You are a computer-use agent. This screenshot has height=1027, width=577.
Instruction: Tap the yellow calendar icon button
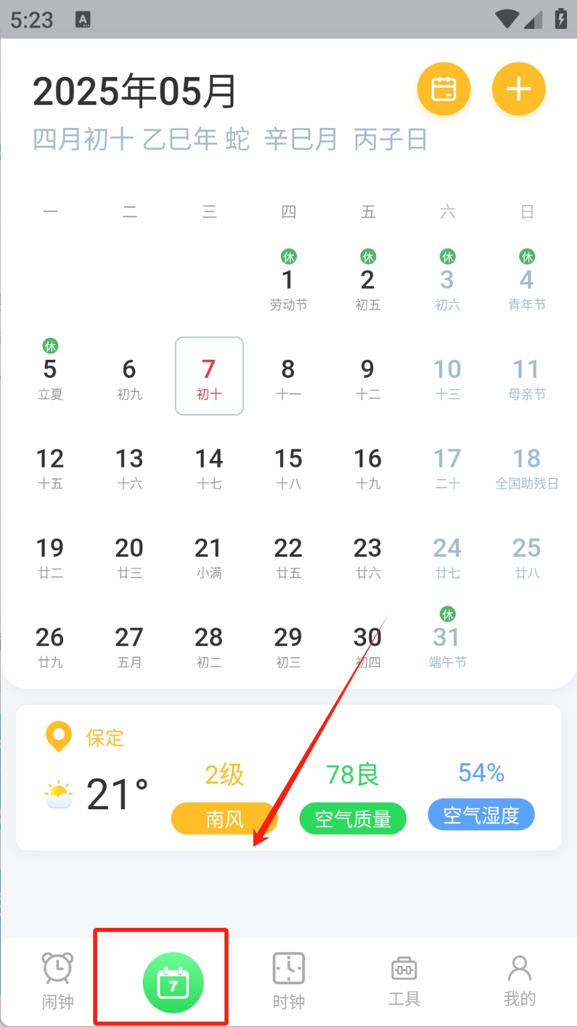pos(444,89)
